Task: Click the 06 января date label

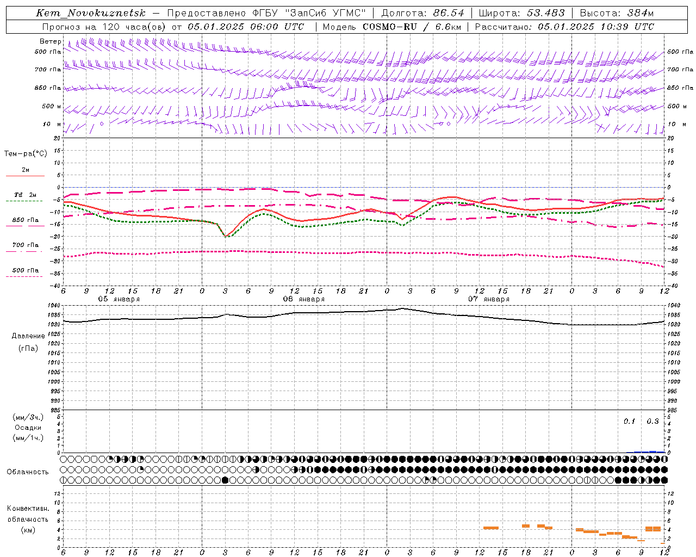Action: point(304,299)
